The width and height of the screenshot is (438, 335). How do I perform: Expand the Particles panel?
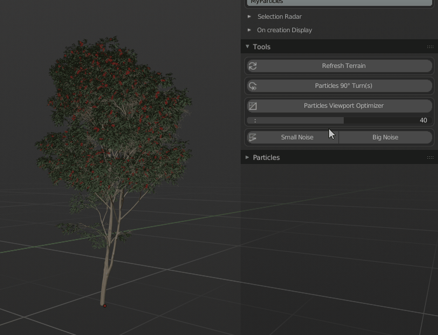point(248,158)
